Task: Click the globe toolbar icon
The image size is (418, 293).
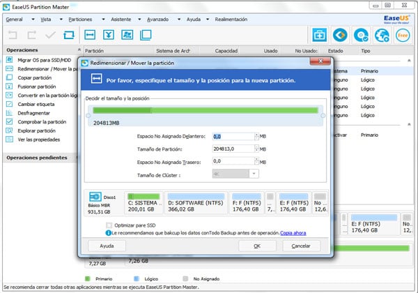Action: point(382,35)
